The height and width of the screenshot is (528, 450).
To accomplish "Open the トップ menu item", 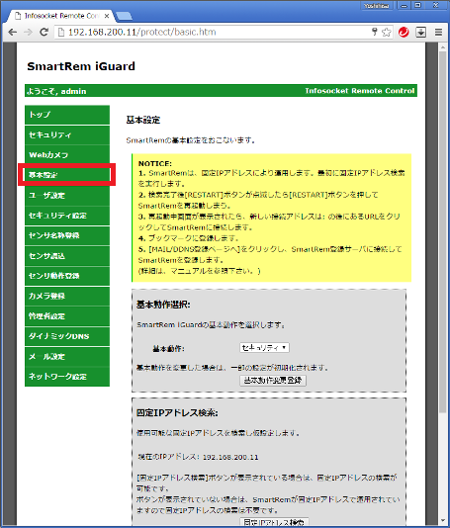I will point(67,115).
